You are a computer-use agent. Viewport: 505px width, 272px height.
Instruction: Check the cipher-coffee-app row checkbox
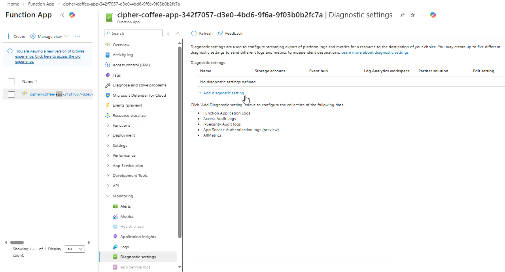(x=11, y=94)
